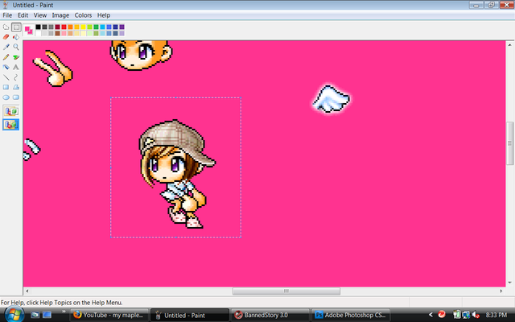
Task: Pick the lavender color swatch
Action: pos(122,33)
